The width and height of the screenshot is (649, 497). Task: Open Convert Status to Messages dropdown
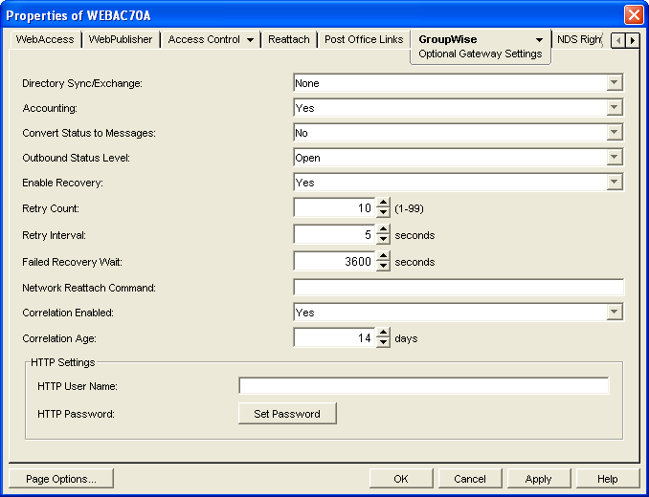tap(615, 133)
